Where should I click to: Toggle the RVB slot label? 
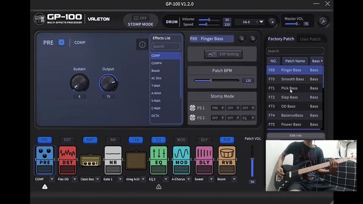(227, 140)
